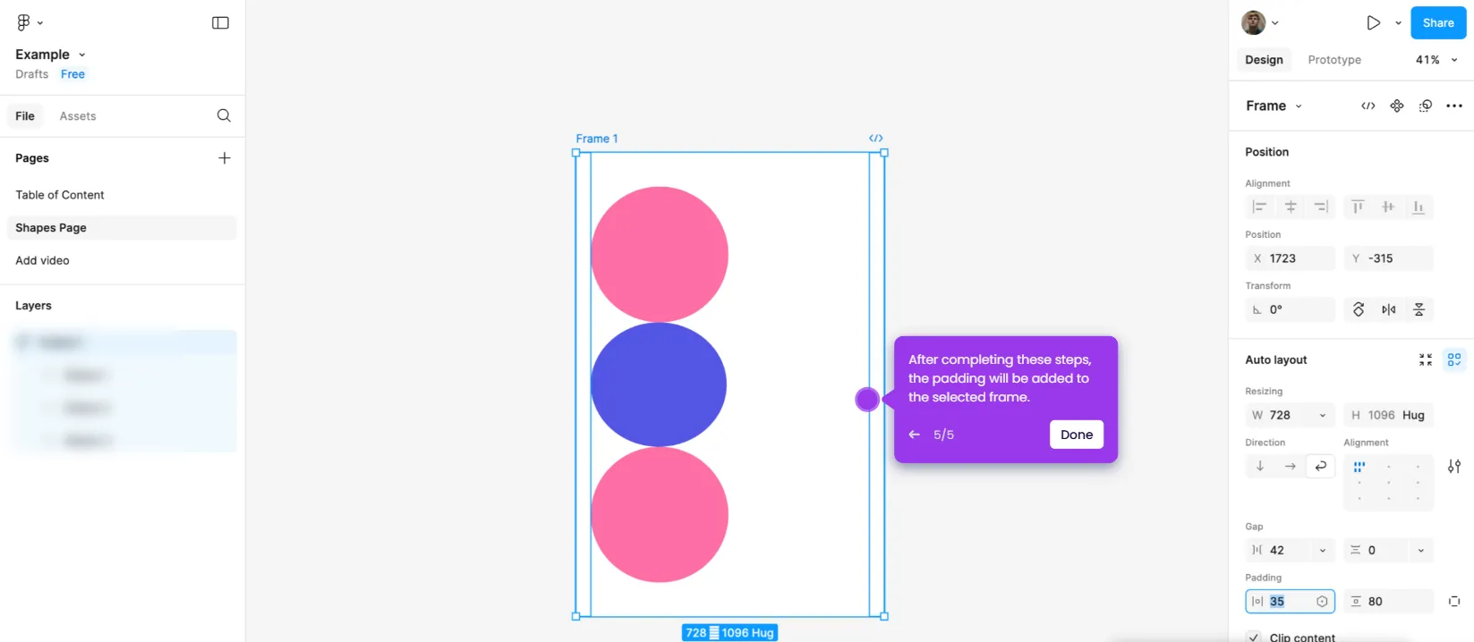This screenshot has width=1474, height=642.
Task: Click the Share button
Action: 1438,23
